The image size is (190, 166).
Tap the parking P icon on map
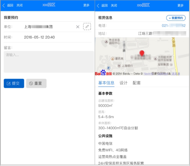(109, 68)
